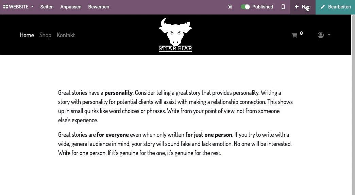Image resolution: width=355 pixels, height=195 pixels.
Task: Click the plus icon for new content
Action: [297, 7]
